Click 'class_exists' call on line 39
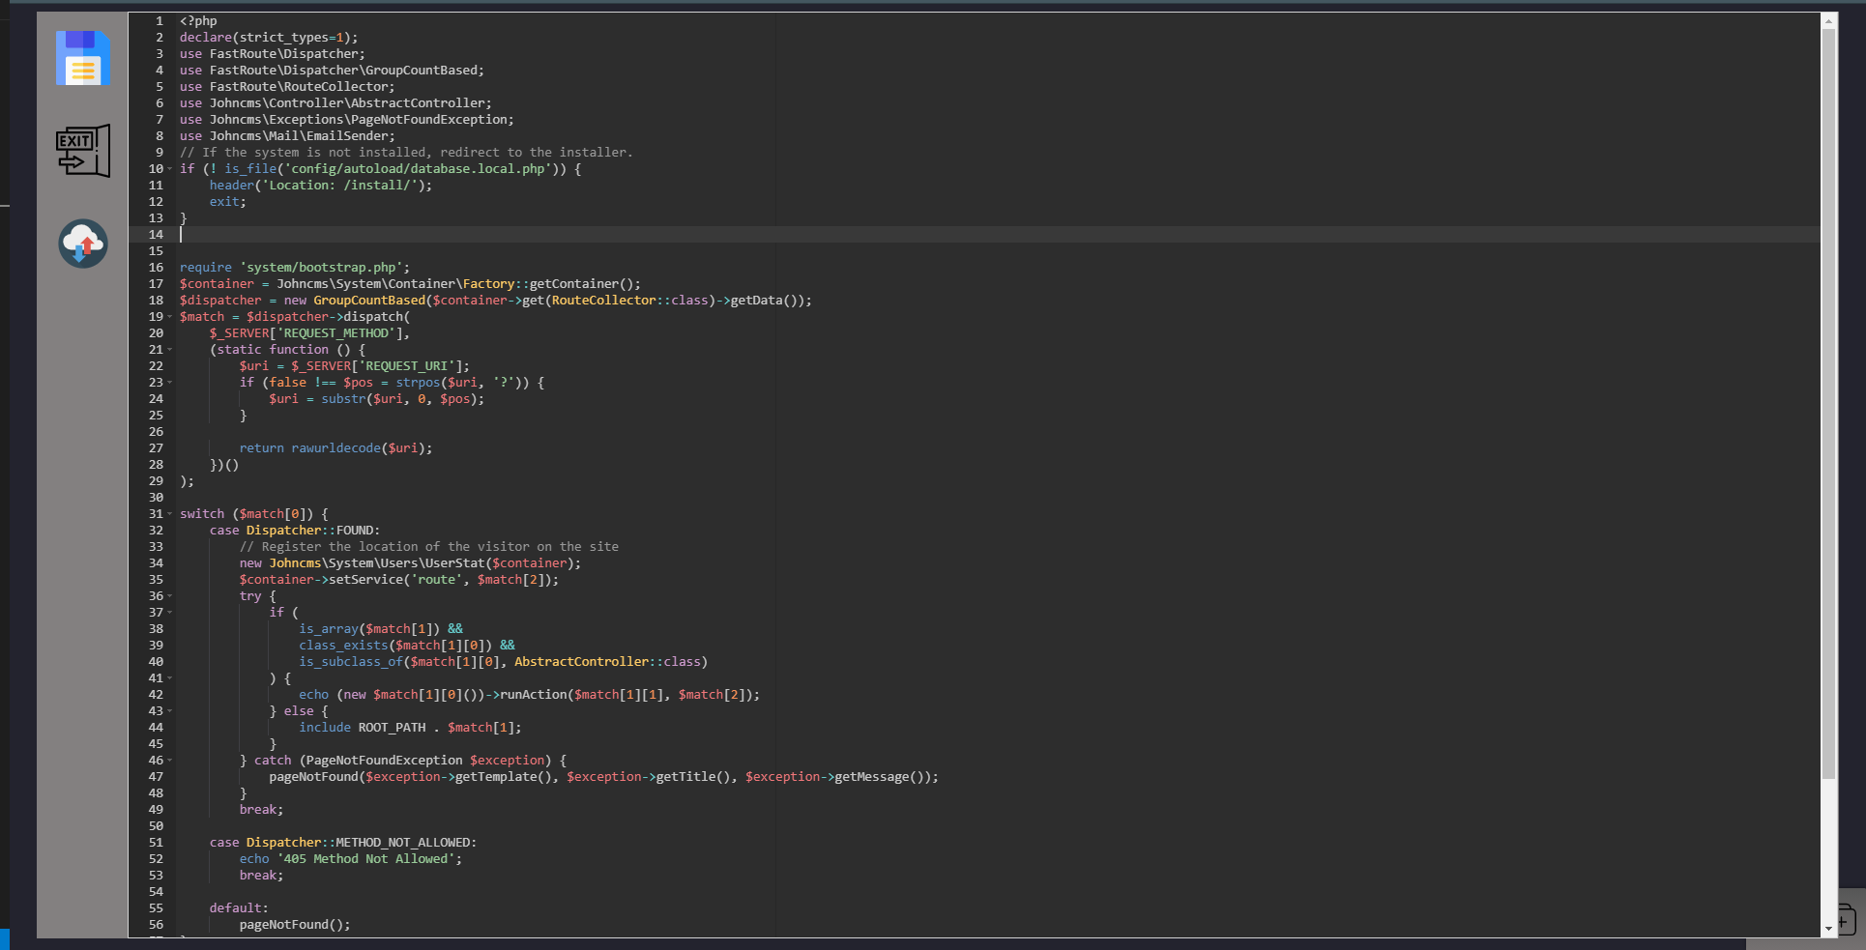1866x950 pixels. 343,646
